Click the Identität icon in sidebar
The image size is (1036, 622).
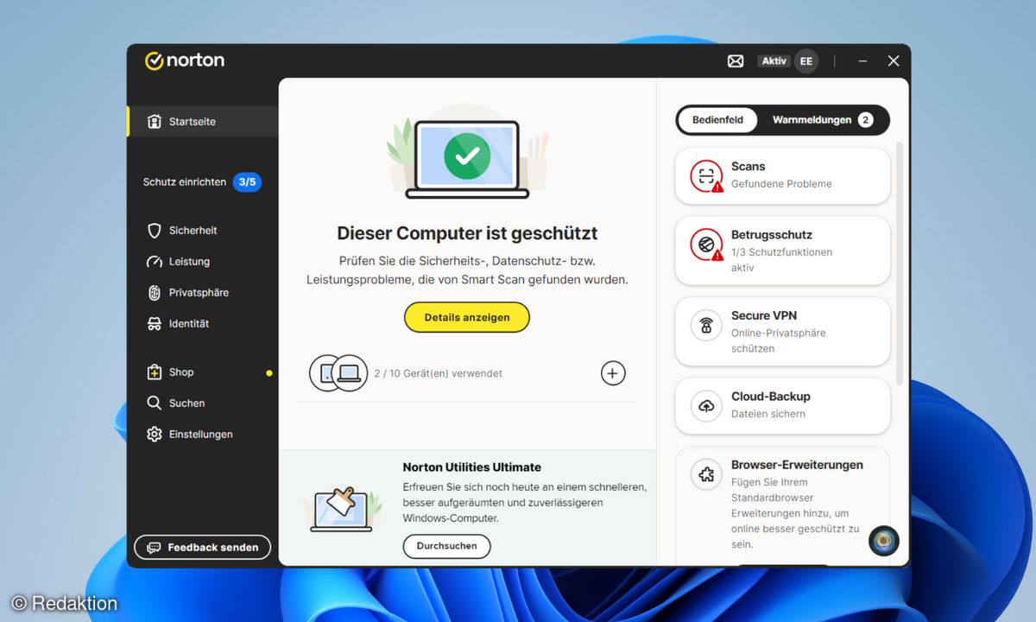pos(155,323)
